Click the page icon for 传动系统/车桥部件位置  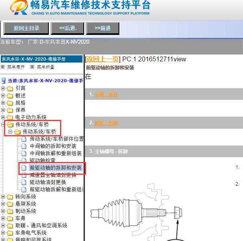pos(24,139)
